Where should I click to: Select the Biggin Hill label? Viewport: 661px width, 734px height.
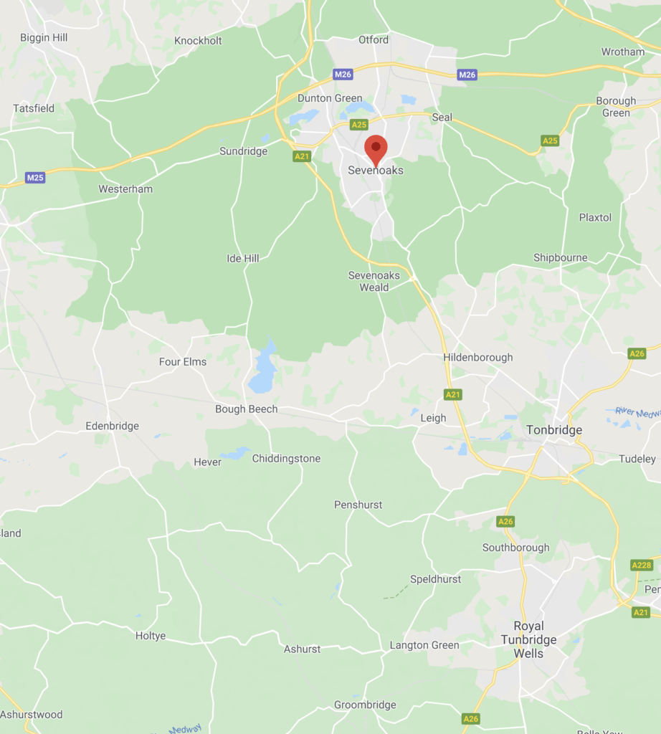point(44,38)
